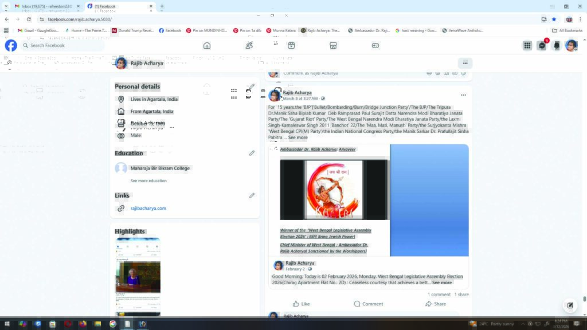Open the Facebook menu grid icon
Viewport: 587px width, 330px height.
click(x=527, y=46)
